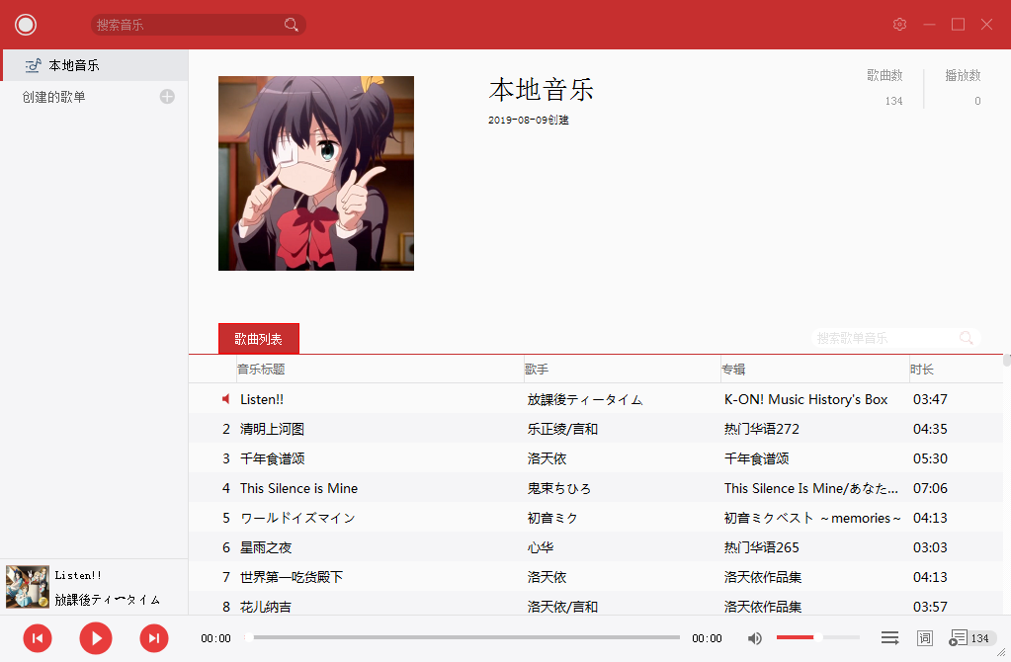
Task: Click album 热门华语272
Action: tap(762, 429)
